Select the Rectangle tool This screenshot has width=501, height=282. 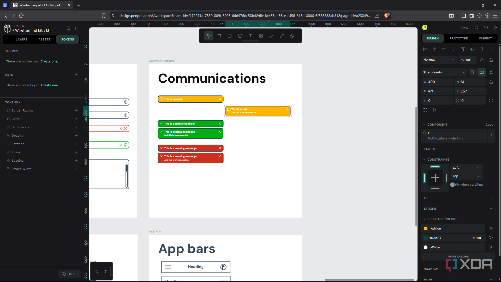point(230,36)
